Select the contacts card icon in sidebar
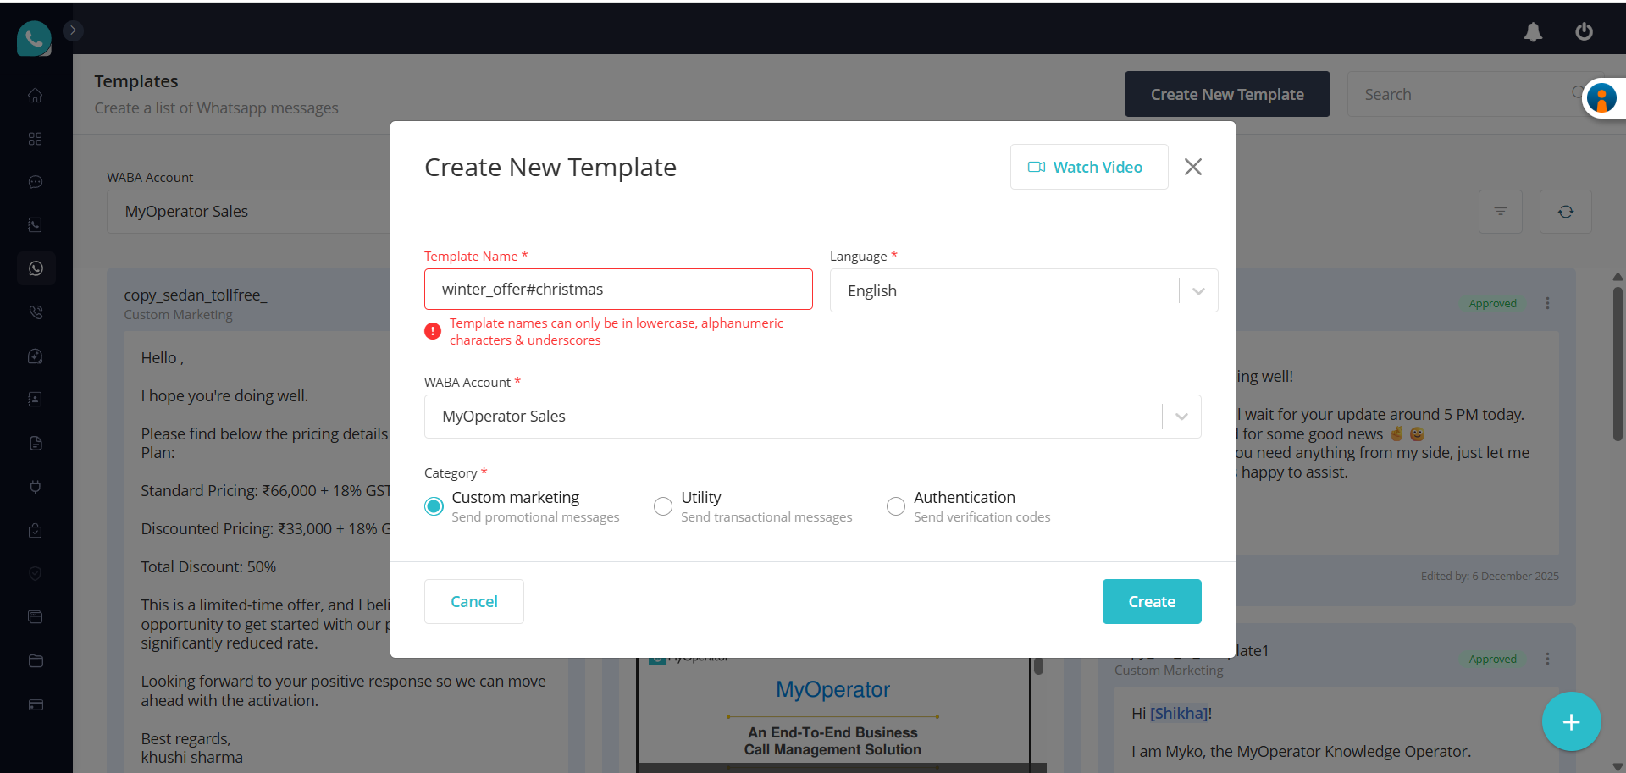This screenshot has width=1626, height=773. pyautogui.click(x=36, y=399)
